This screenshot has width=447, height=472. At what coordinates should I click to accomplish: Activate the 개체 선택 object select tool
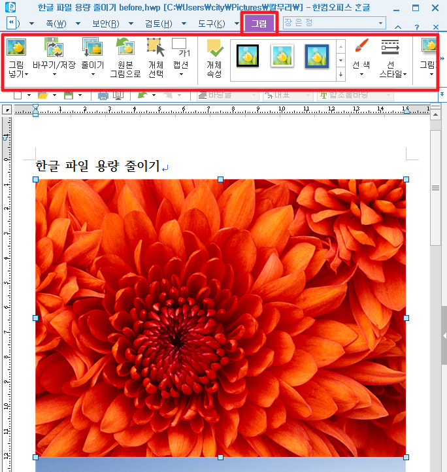(156, 47)
